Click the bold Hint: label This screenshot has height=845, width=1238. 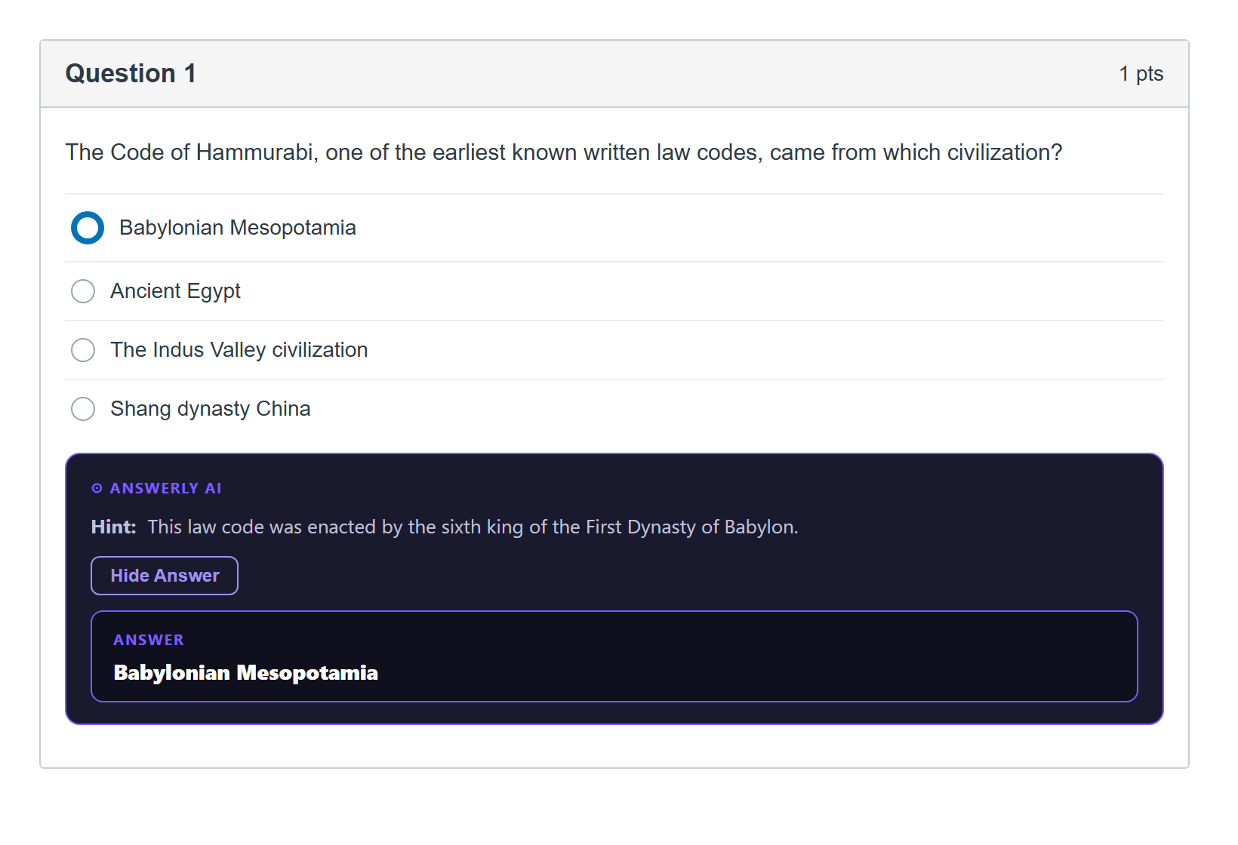pyautogui.click(x=114, y=527)
